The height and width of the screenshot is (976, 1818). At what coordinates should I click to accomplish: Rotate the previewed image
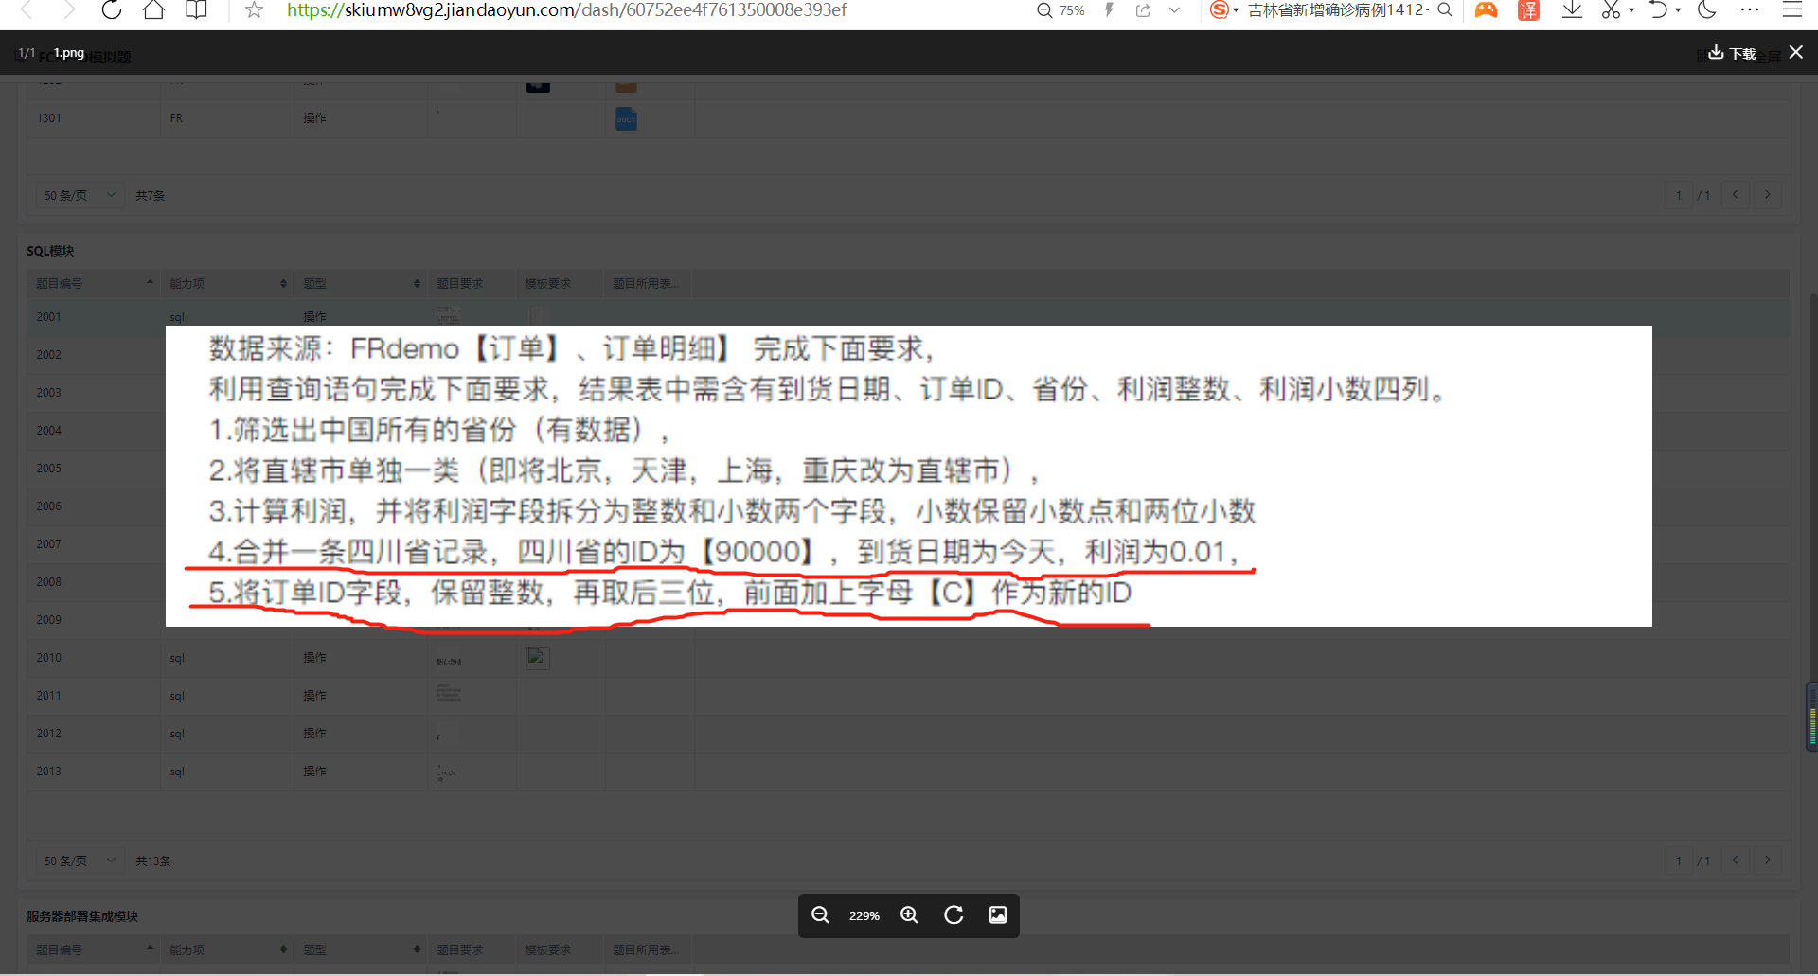(x=954, y=914)
